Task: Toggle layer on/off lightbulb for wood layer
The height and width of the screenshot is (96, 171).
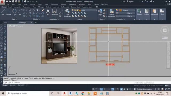Action: (x=73, y=10)
